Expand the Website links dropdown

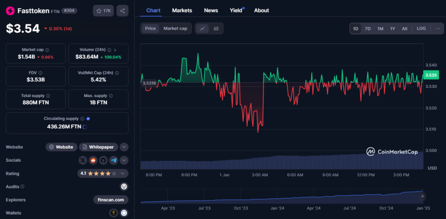coord(124,147)
